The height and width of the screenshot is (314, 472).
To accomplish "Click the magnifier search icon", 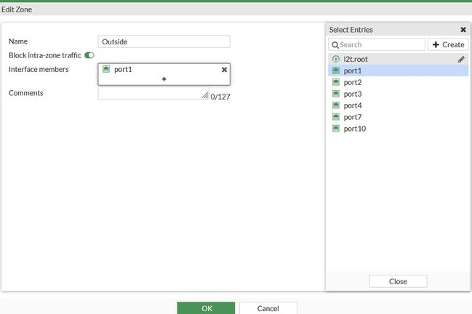I will click(335, 45).
